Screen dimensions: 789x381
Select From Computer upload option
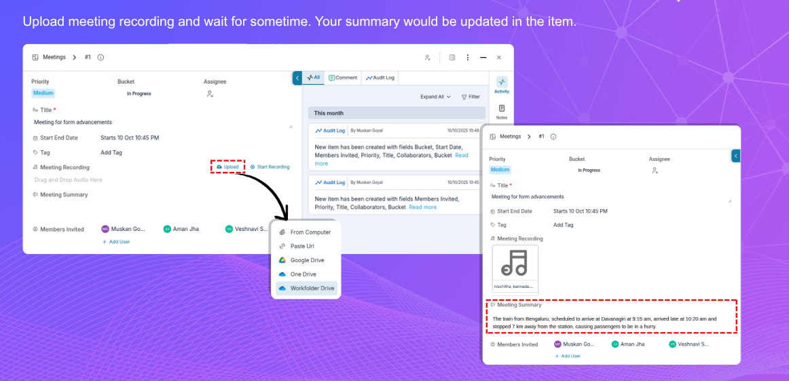point(310,232)
